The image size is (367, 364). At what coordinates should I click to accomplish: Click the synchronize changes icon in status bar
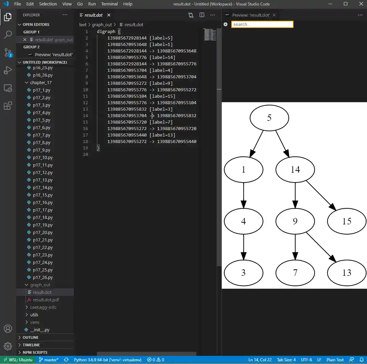point(66,359)
